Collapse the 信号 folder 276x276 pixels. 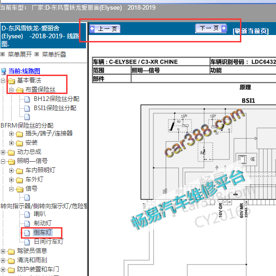11,189
